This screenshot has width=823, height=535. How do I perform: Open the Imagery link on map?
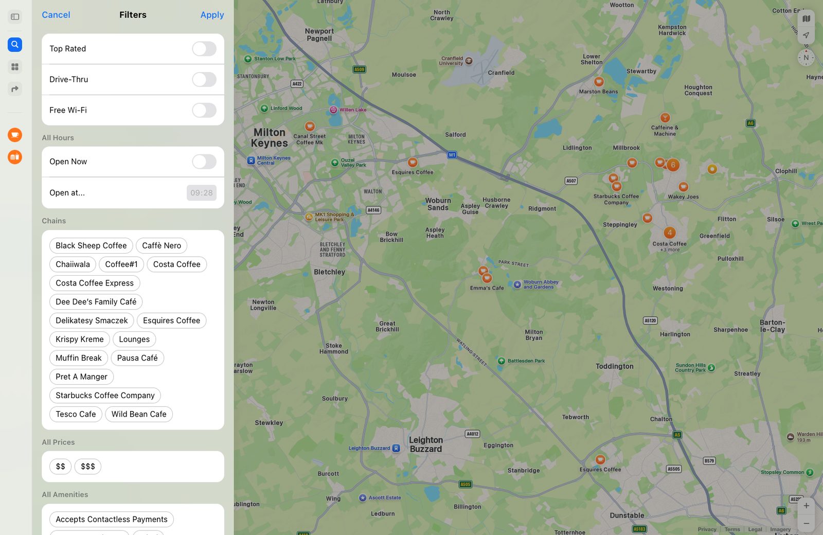pyautogui.click(x=780, y=529)
